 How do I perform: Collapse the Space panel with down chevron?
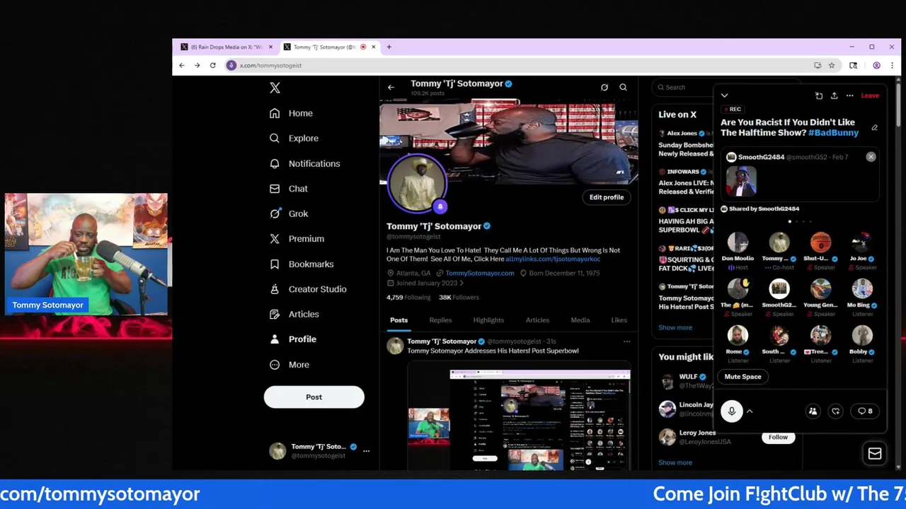pyautogui.click(x=724, y=95)
